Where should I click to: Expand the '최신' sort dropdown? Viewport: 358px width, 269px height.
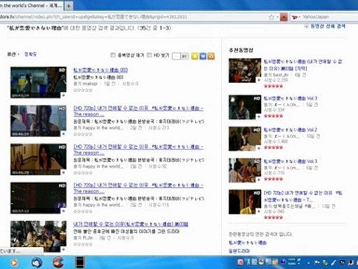pos(13,54)
